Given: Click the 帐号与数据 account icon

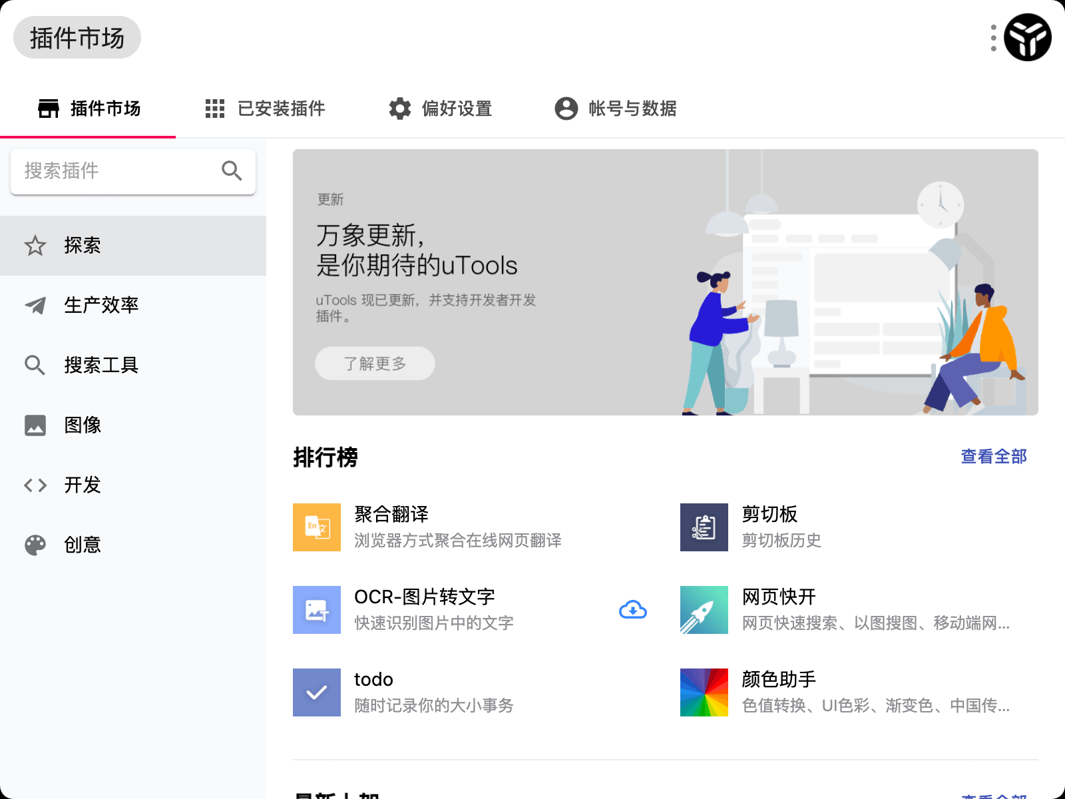Looking at the screenshot, I should point(566,109).
